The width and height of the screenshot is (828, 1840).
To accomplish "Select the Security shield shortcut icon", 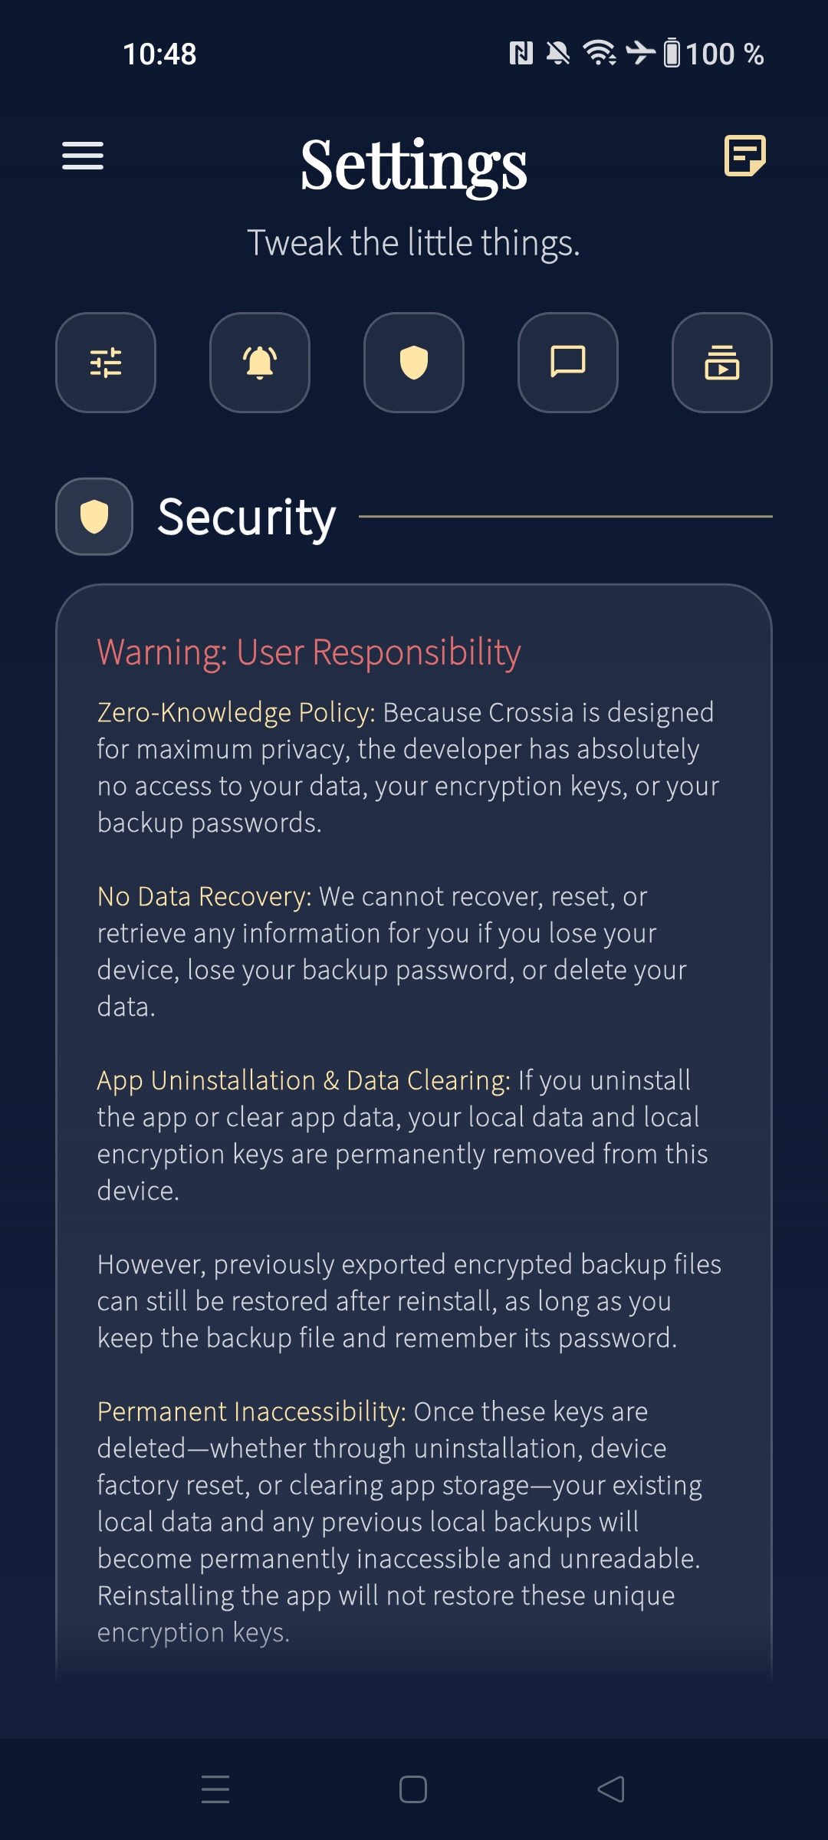I will 413,363.
